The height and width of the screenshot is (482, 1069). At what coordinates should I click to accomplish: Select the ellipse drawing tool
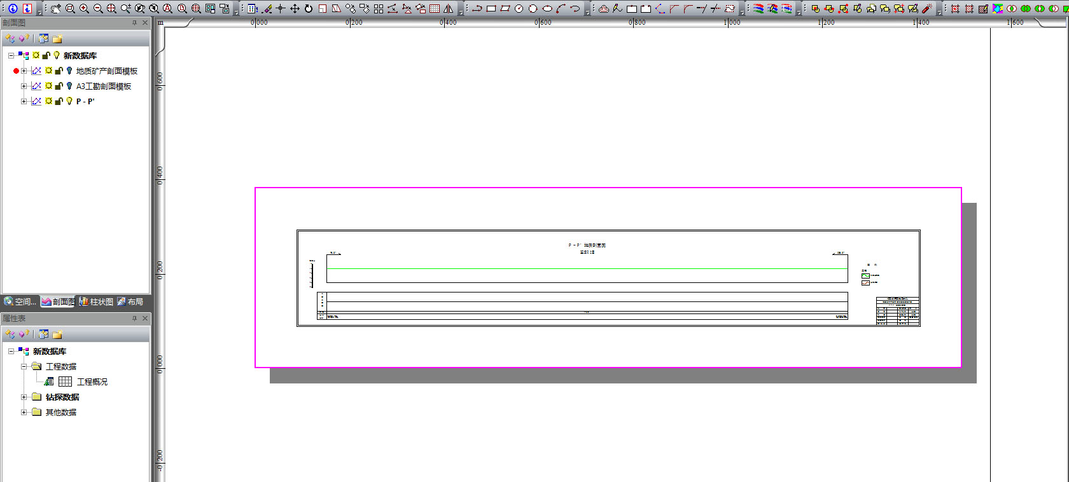pos(547,8)
